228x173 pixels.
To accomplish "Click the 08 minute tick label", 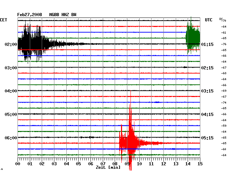I will coord(115,164).
